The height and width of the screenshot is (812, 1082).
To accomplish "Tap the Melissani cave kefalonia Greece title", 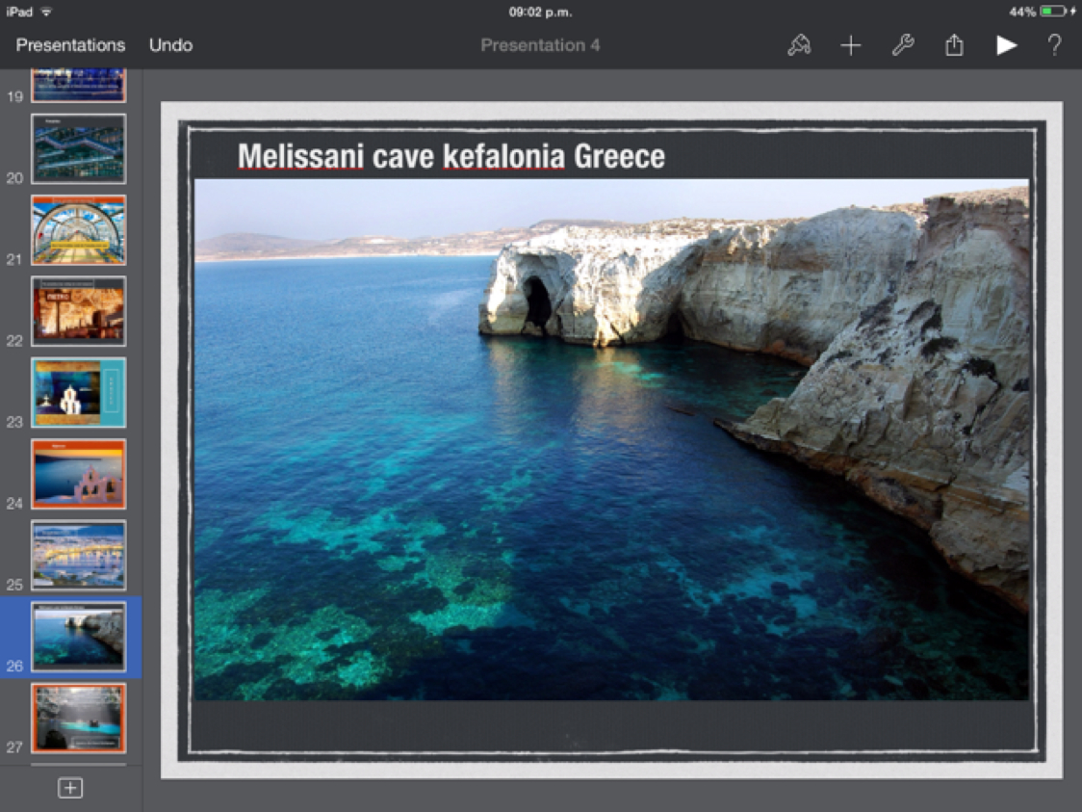I will click(x=451, y=156).
